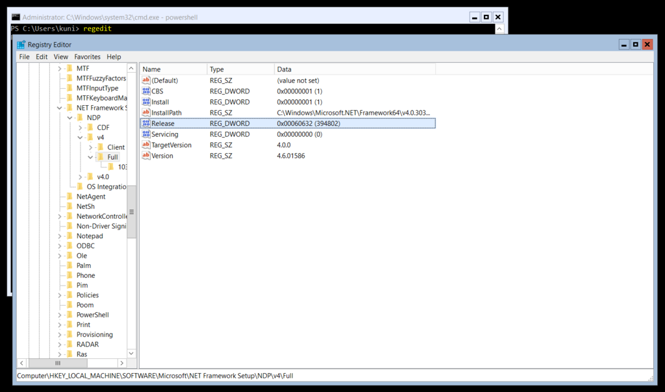Select the NetAgent key in tree
Viewport: 665px width, 392px height.
91,196
